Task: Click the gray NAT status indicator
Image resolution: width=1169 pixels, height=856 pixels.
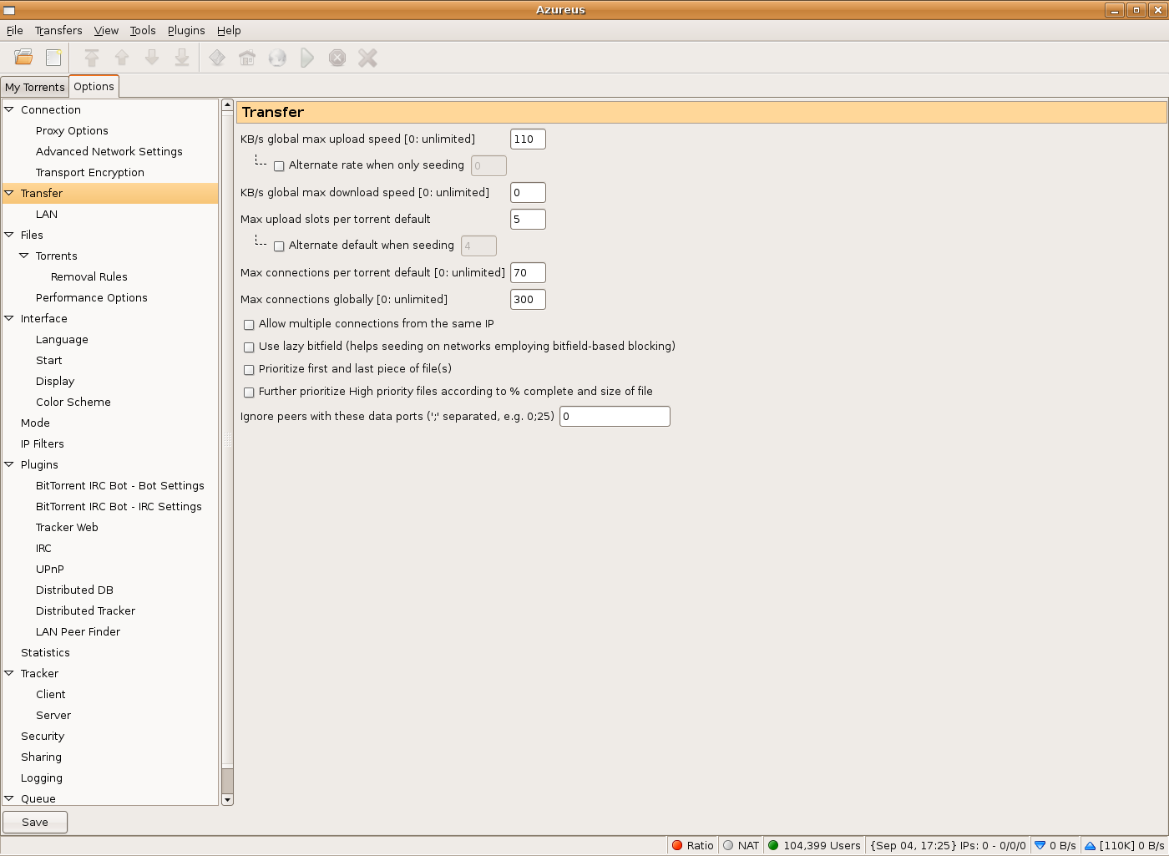Action: (741, 845)
